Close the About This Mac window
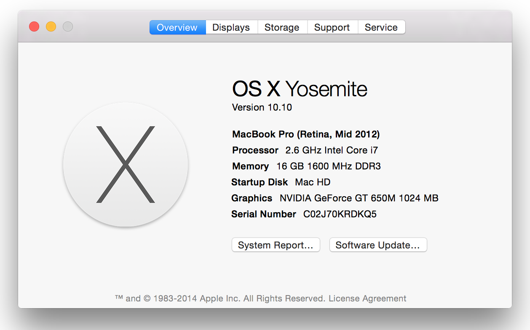 tap(34, 26)
